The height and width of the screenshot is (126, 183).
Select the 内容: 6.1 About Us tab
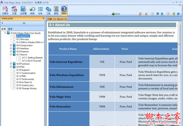pyautogui.click(x=57, y=19)
